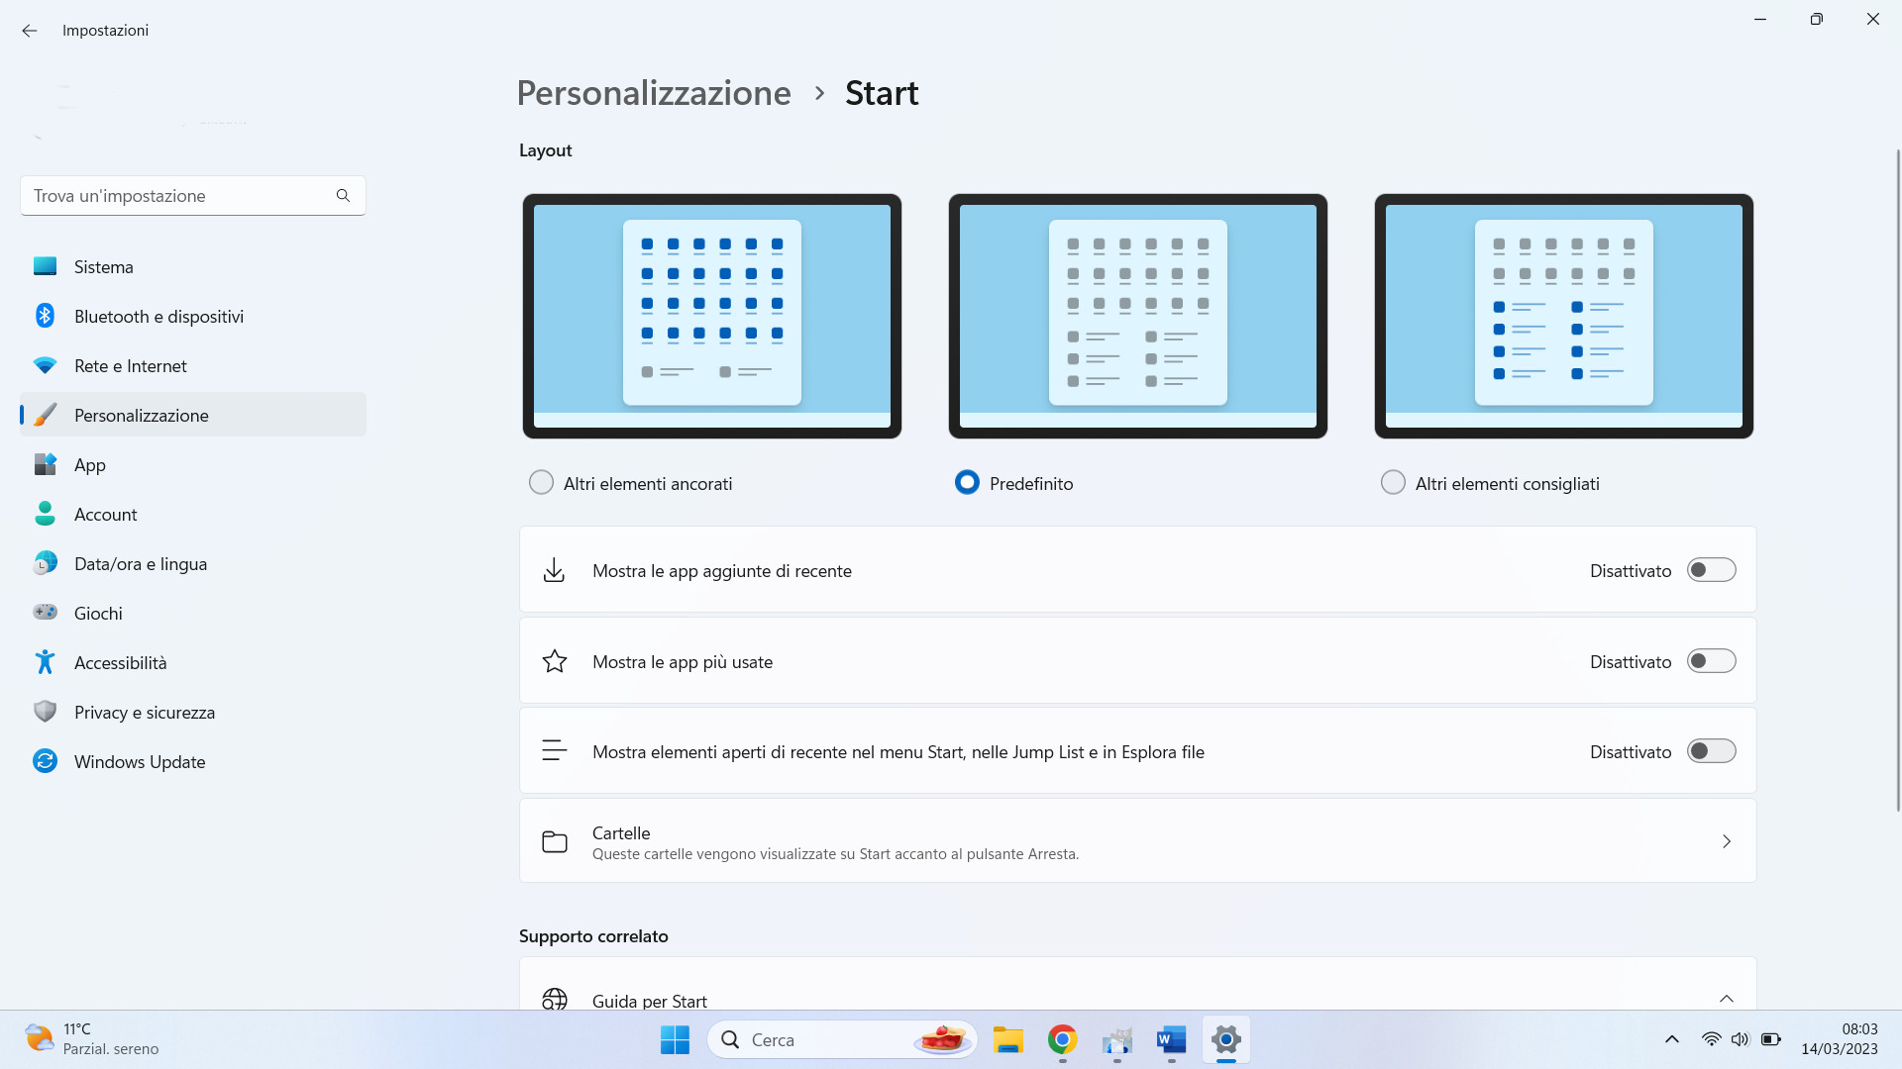Image resolution: width=1902 pixels, height=1069 pixels.
Task: Enable Mostra le app aggiunte di recente toggle
Action: (1711, 570)
